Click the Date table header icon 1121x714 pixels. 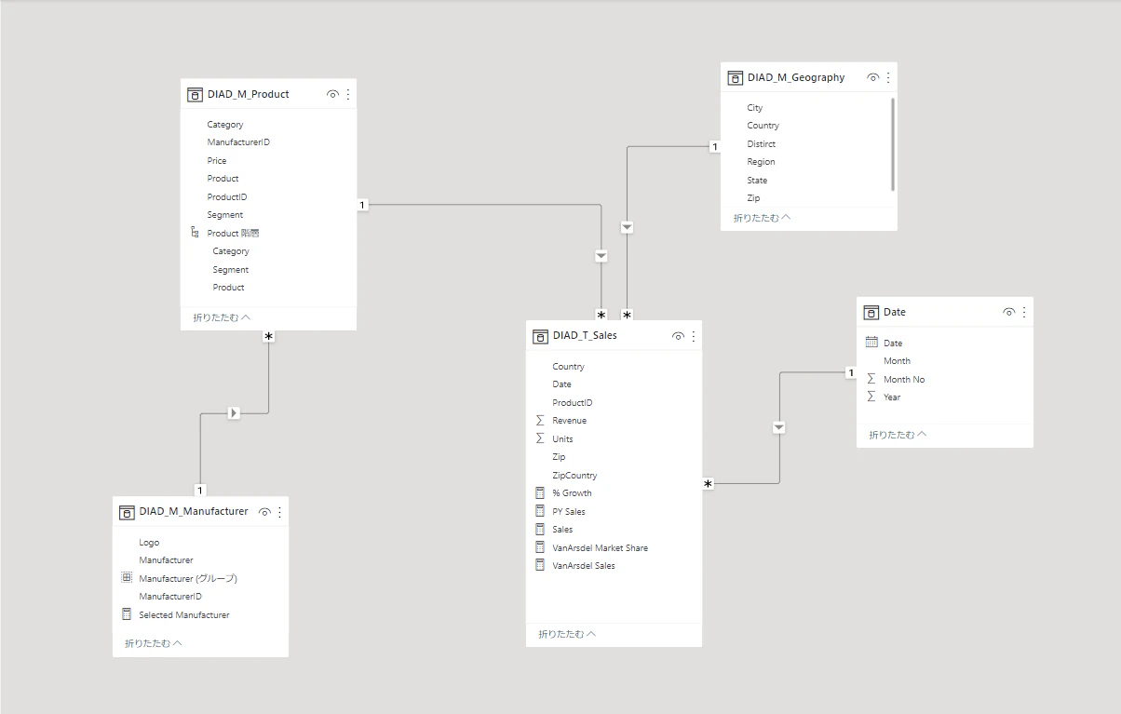point(871,312)
